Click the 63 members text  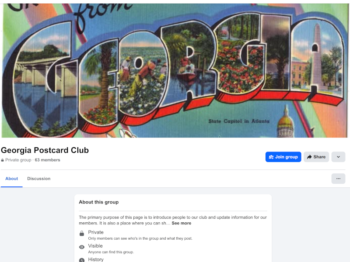pos(47,160)
